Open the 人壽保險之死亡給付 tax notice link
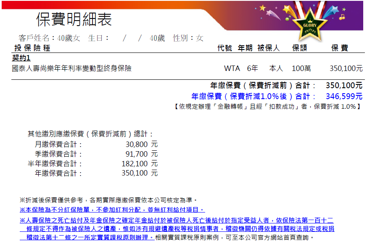This screenshot has height=244, width=367. pos(177,229)
